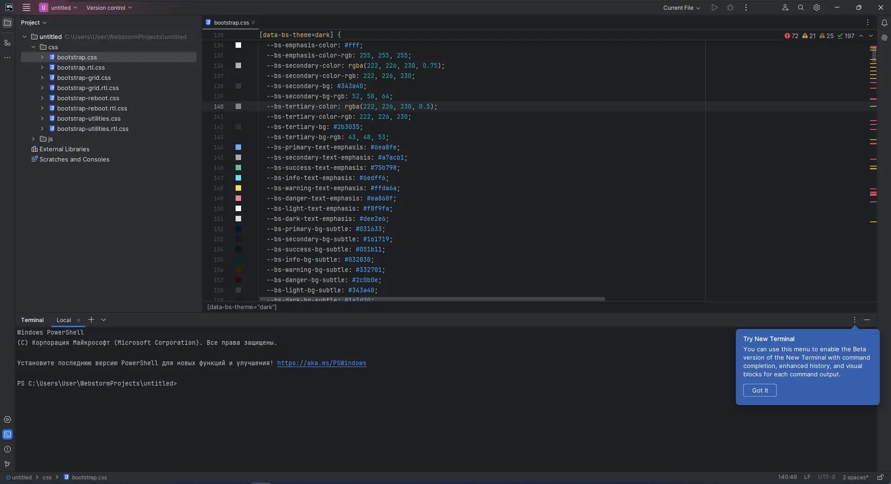Click the css breadcrumb in status bar
This screenshot has width=891, height=484.
tap(47, 477)
